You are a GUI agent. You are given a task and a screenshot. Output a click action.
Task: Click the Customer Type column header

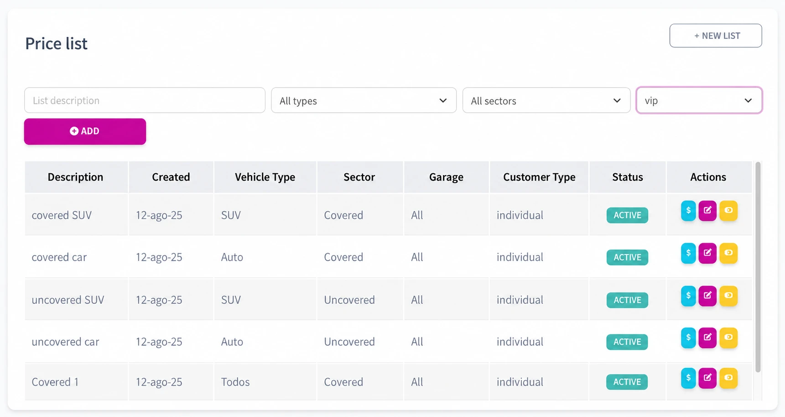click(539, 177)
